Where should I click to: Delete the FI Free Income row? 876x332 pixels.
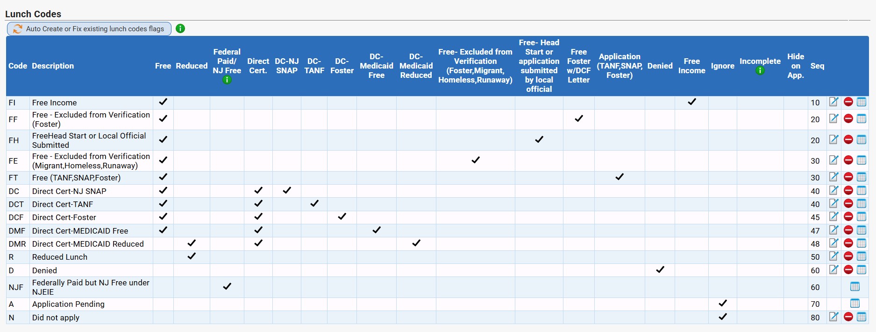[848, 102]
